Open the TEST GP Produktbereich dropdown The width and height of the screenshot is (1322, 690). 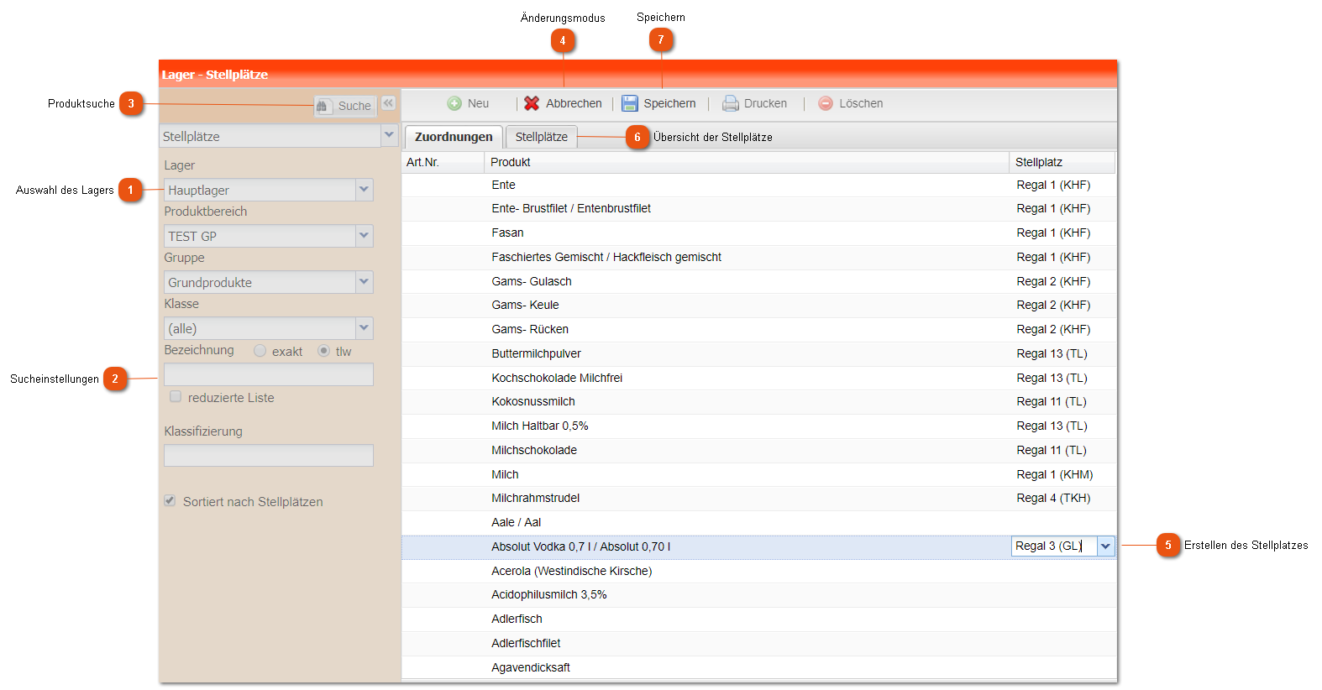click(364, 236)
